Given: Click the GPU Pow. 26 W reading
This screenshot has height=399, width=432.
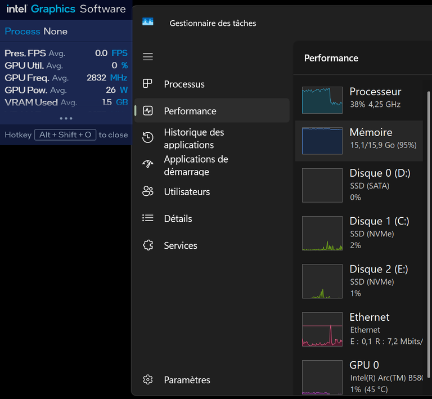Looking at the screenshot, I should point(66,90).
